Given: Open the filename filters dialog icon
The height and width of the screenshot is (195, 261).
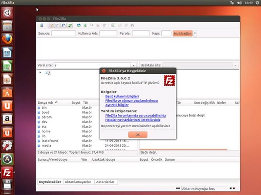Looking at the screenshot, I should (x=113, y=26).
